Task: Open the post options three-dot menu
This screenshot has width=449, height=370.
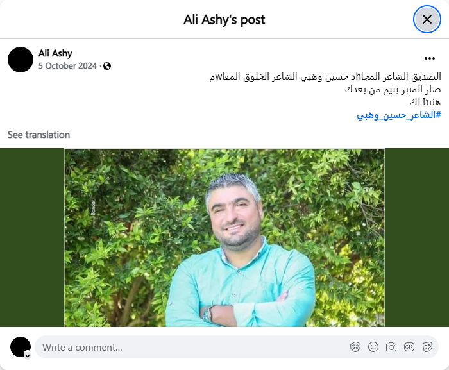Action: 430,58
